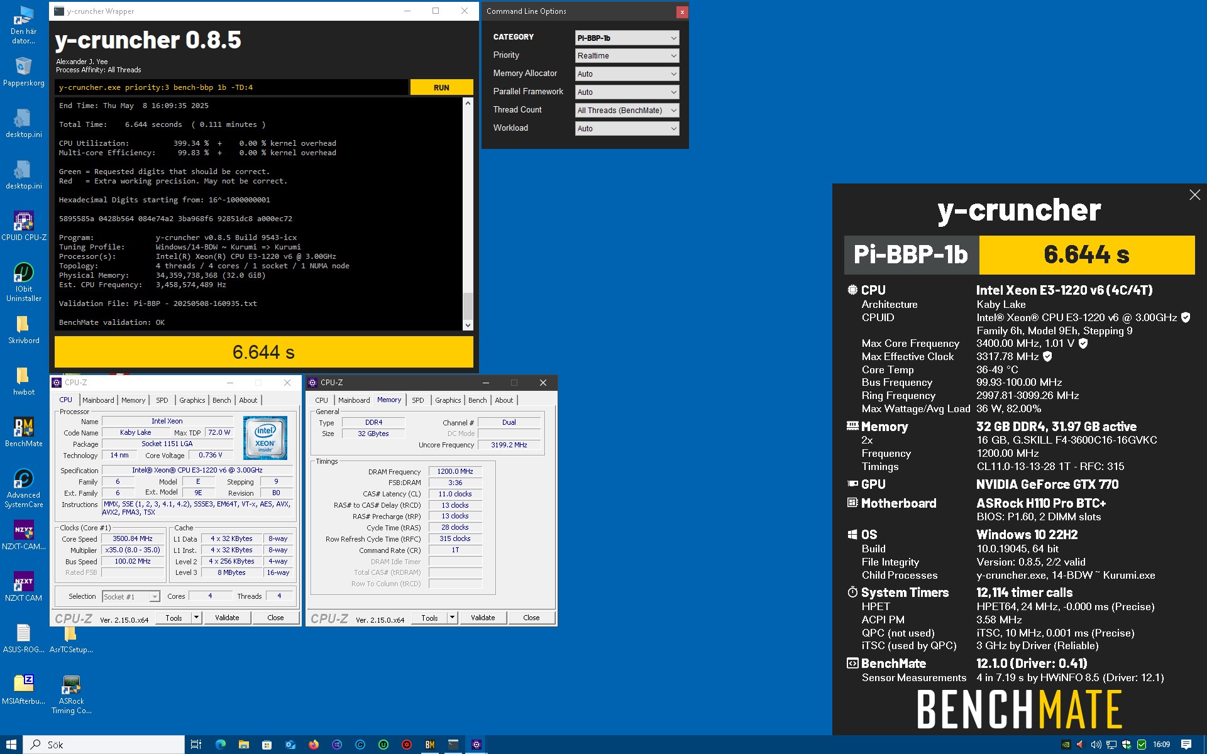The image size is (1207, 754).
Task: Launch Microsoft Edge from the taskbar
Action: (221, 745)
